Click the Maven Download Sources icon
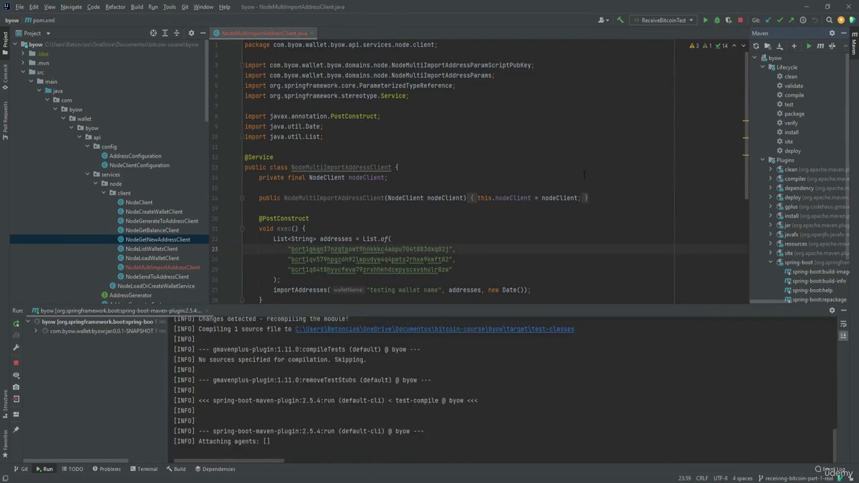859x483 pixels. click(x=780, y=46)
